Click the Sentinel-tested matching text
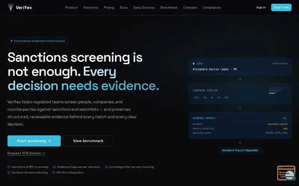This screenshot has height=186, width=299. click(x=30, y=173)
